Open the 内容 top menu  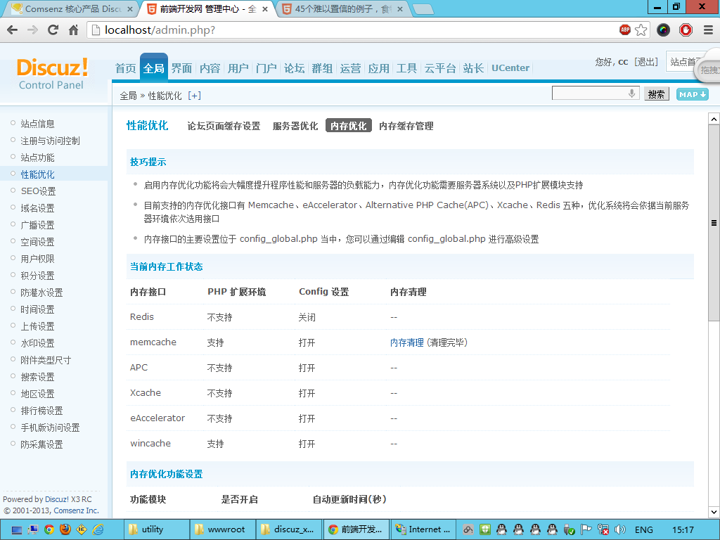210,68
